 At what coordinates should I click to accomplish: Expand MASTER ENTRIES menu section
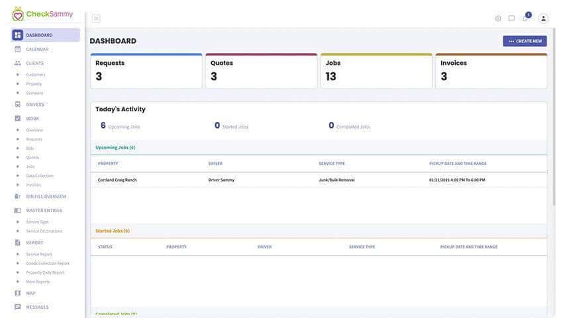44,211
